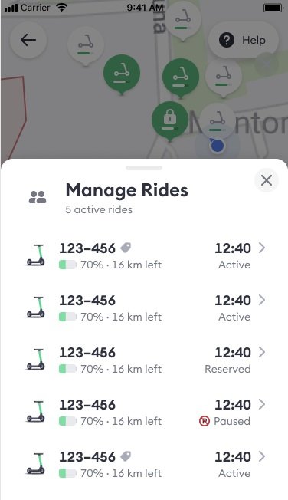Image resolution: width=288 pixels, height=500 pixels.
Task: Tap the tag icon on first ride
Action: (126, 248)
